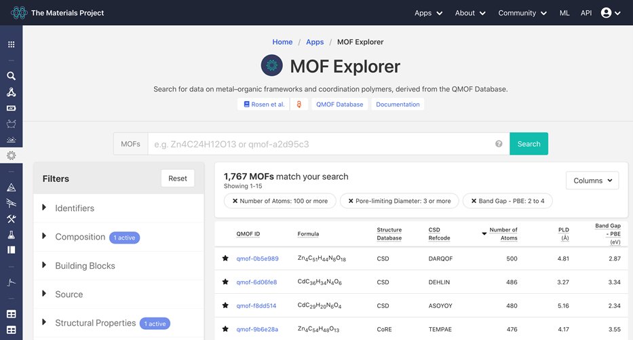Remove the Pore-limiting Diameter filter chip
The height and width of the screenshot is (340, 633).
[351, 201]
